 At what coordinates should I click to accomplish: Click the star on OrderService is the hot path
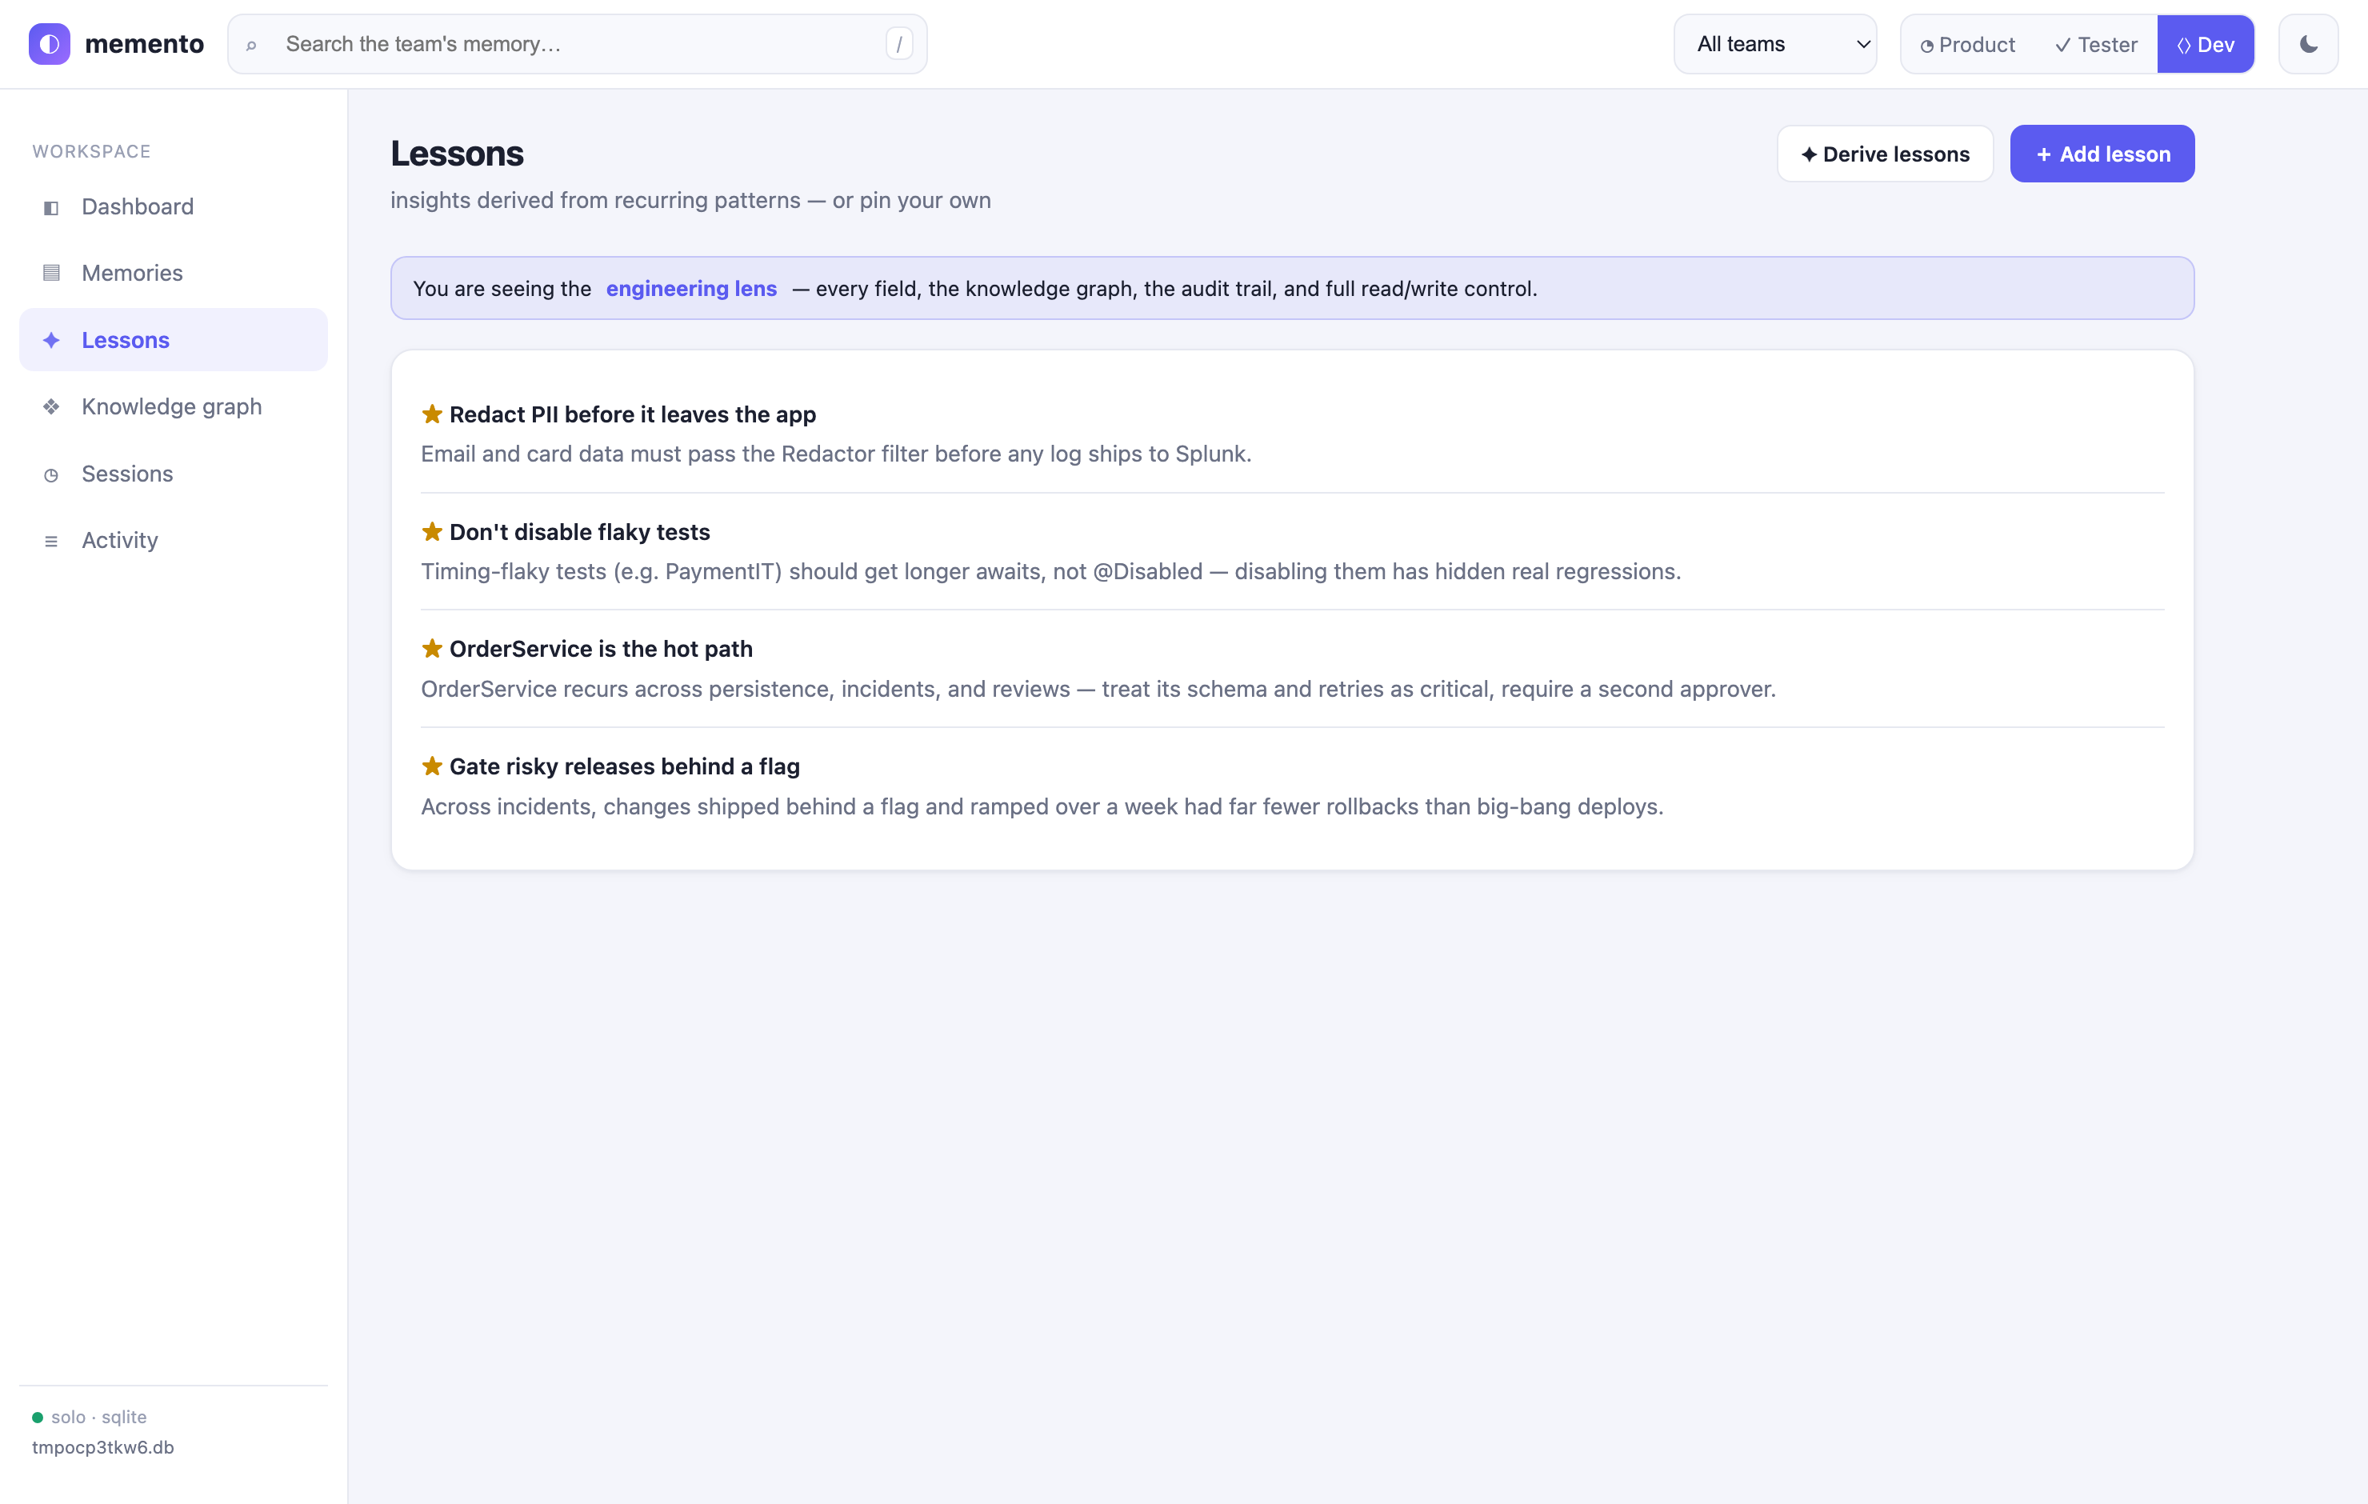click(x=432, y=648)
